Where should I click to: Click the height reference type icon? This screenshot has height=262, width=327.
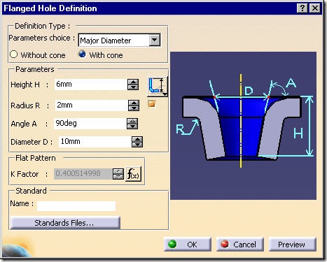157,87
